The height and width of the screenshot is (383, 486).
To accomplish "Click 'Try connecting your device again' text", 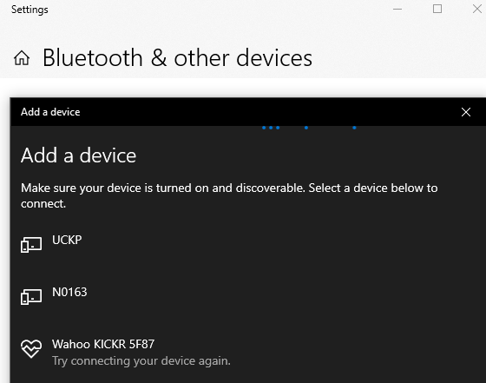I will click(141, 361).
